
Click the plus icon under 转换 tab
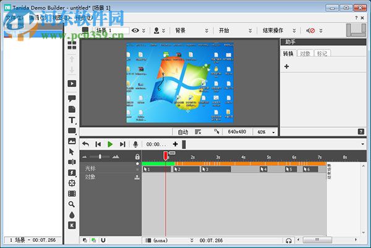(286, 67)
